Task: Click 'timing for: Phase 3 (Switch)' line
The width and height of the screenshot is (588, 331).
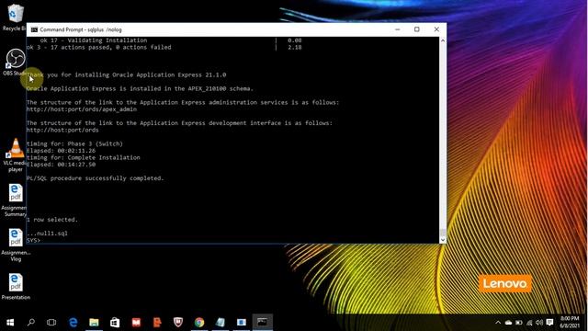Action: 74,143
